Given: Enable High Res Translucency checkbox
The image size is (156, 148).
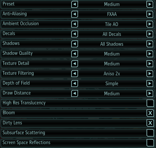Looking at the screenshot, I should click(x=150, y=103).
